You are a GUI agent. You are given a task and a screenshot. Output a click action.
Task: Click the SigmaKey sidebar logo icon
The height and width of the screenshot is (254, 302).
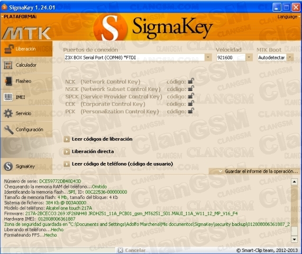8,166
